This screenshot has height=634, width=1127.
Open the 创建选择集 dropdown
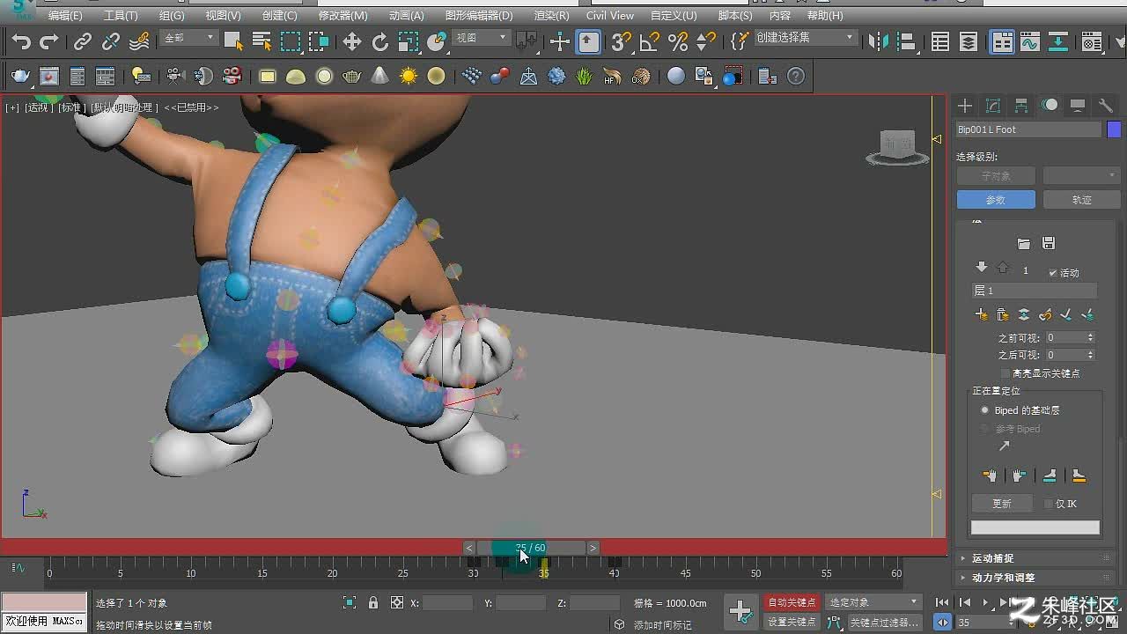coord(805,38)
